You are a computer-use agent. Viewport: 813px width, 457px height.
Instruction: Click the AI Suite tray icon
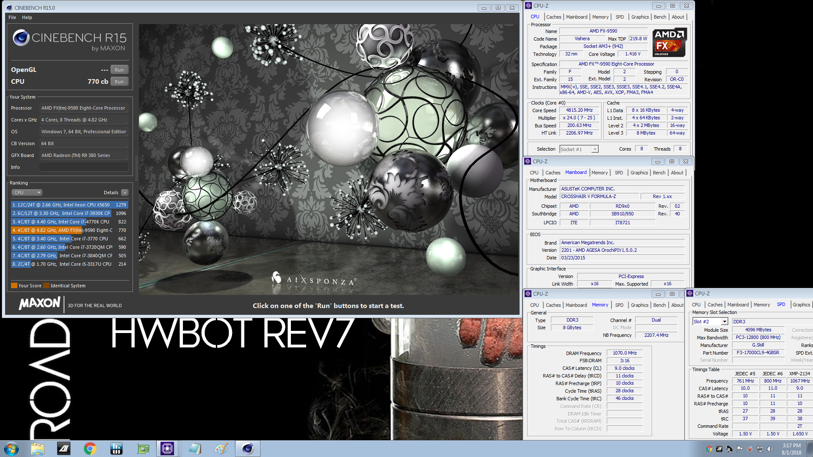pos(719,449)
